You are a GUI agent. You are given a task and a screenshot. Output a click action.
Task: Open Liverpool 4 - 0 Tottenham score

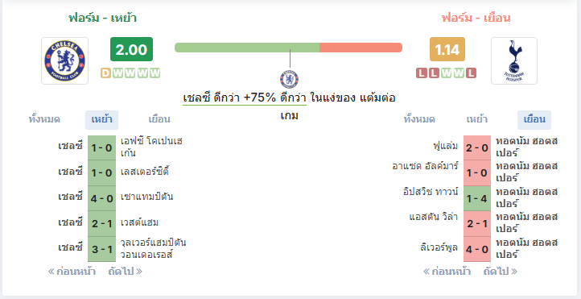[x=477, y=249]
